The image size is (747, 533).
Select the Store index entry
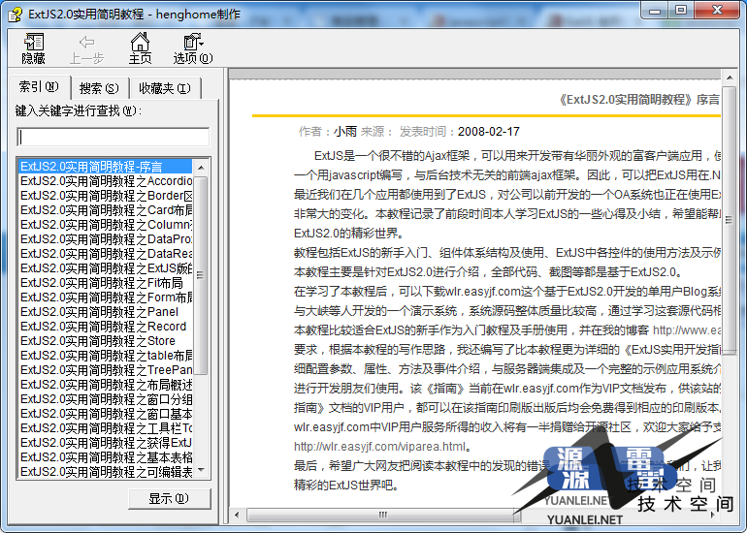[x=106, y=341]
